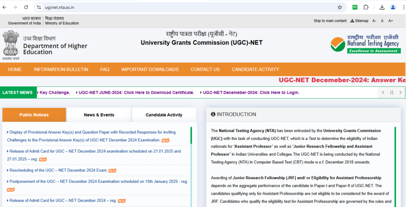The height and width of the screenshot is (207, 406).
Task: Show previous news with left chevron
Action: [x=383, y=92]
